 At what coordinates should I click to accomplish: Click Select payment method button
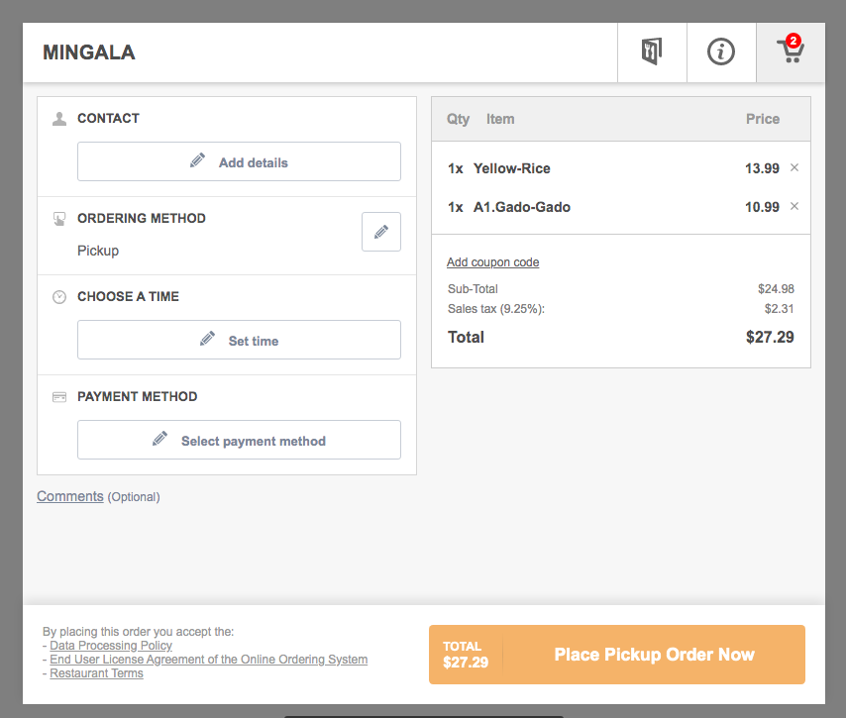[239, 440]
